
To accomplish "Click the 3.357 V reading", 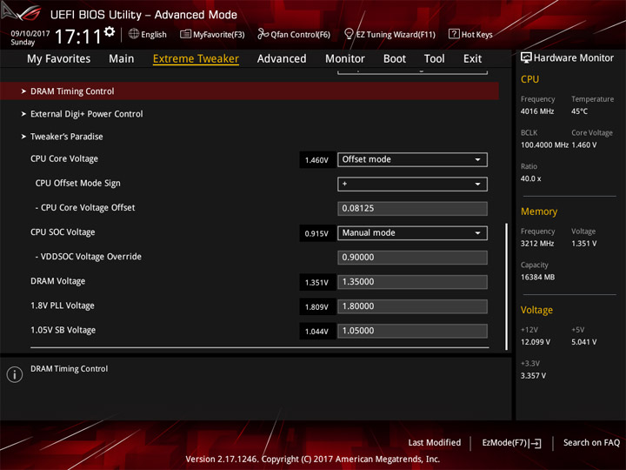I will point(533,376).
